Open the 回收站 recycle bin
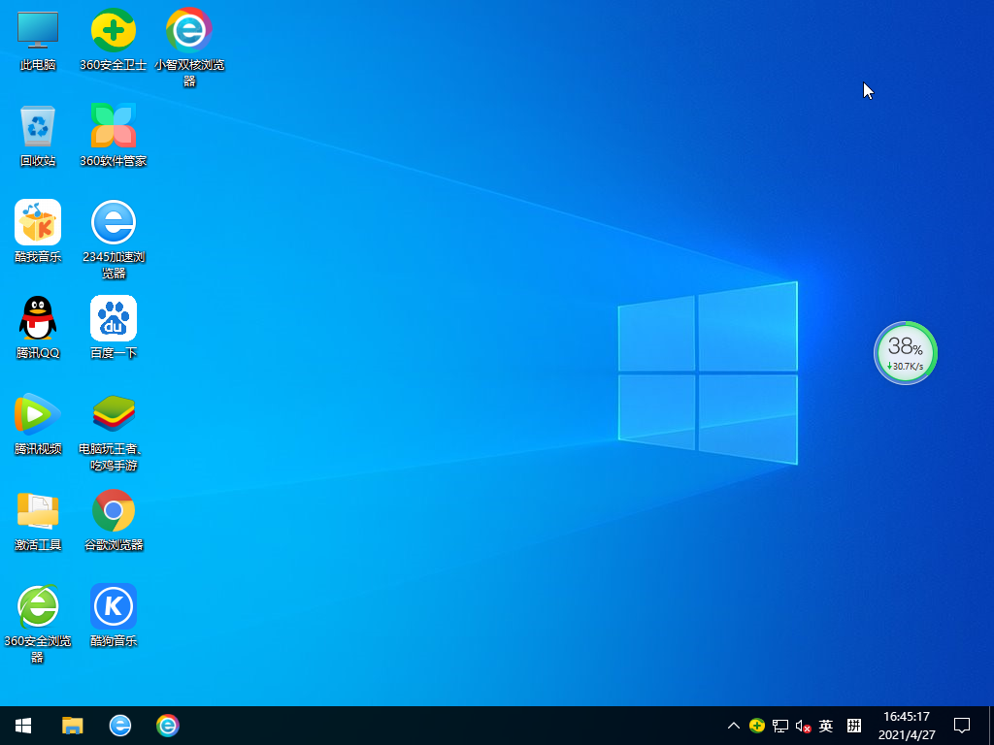This screenshot has height=745, width=994. point(37,126)
